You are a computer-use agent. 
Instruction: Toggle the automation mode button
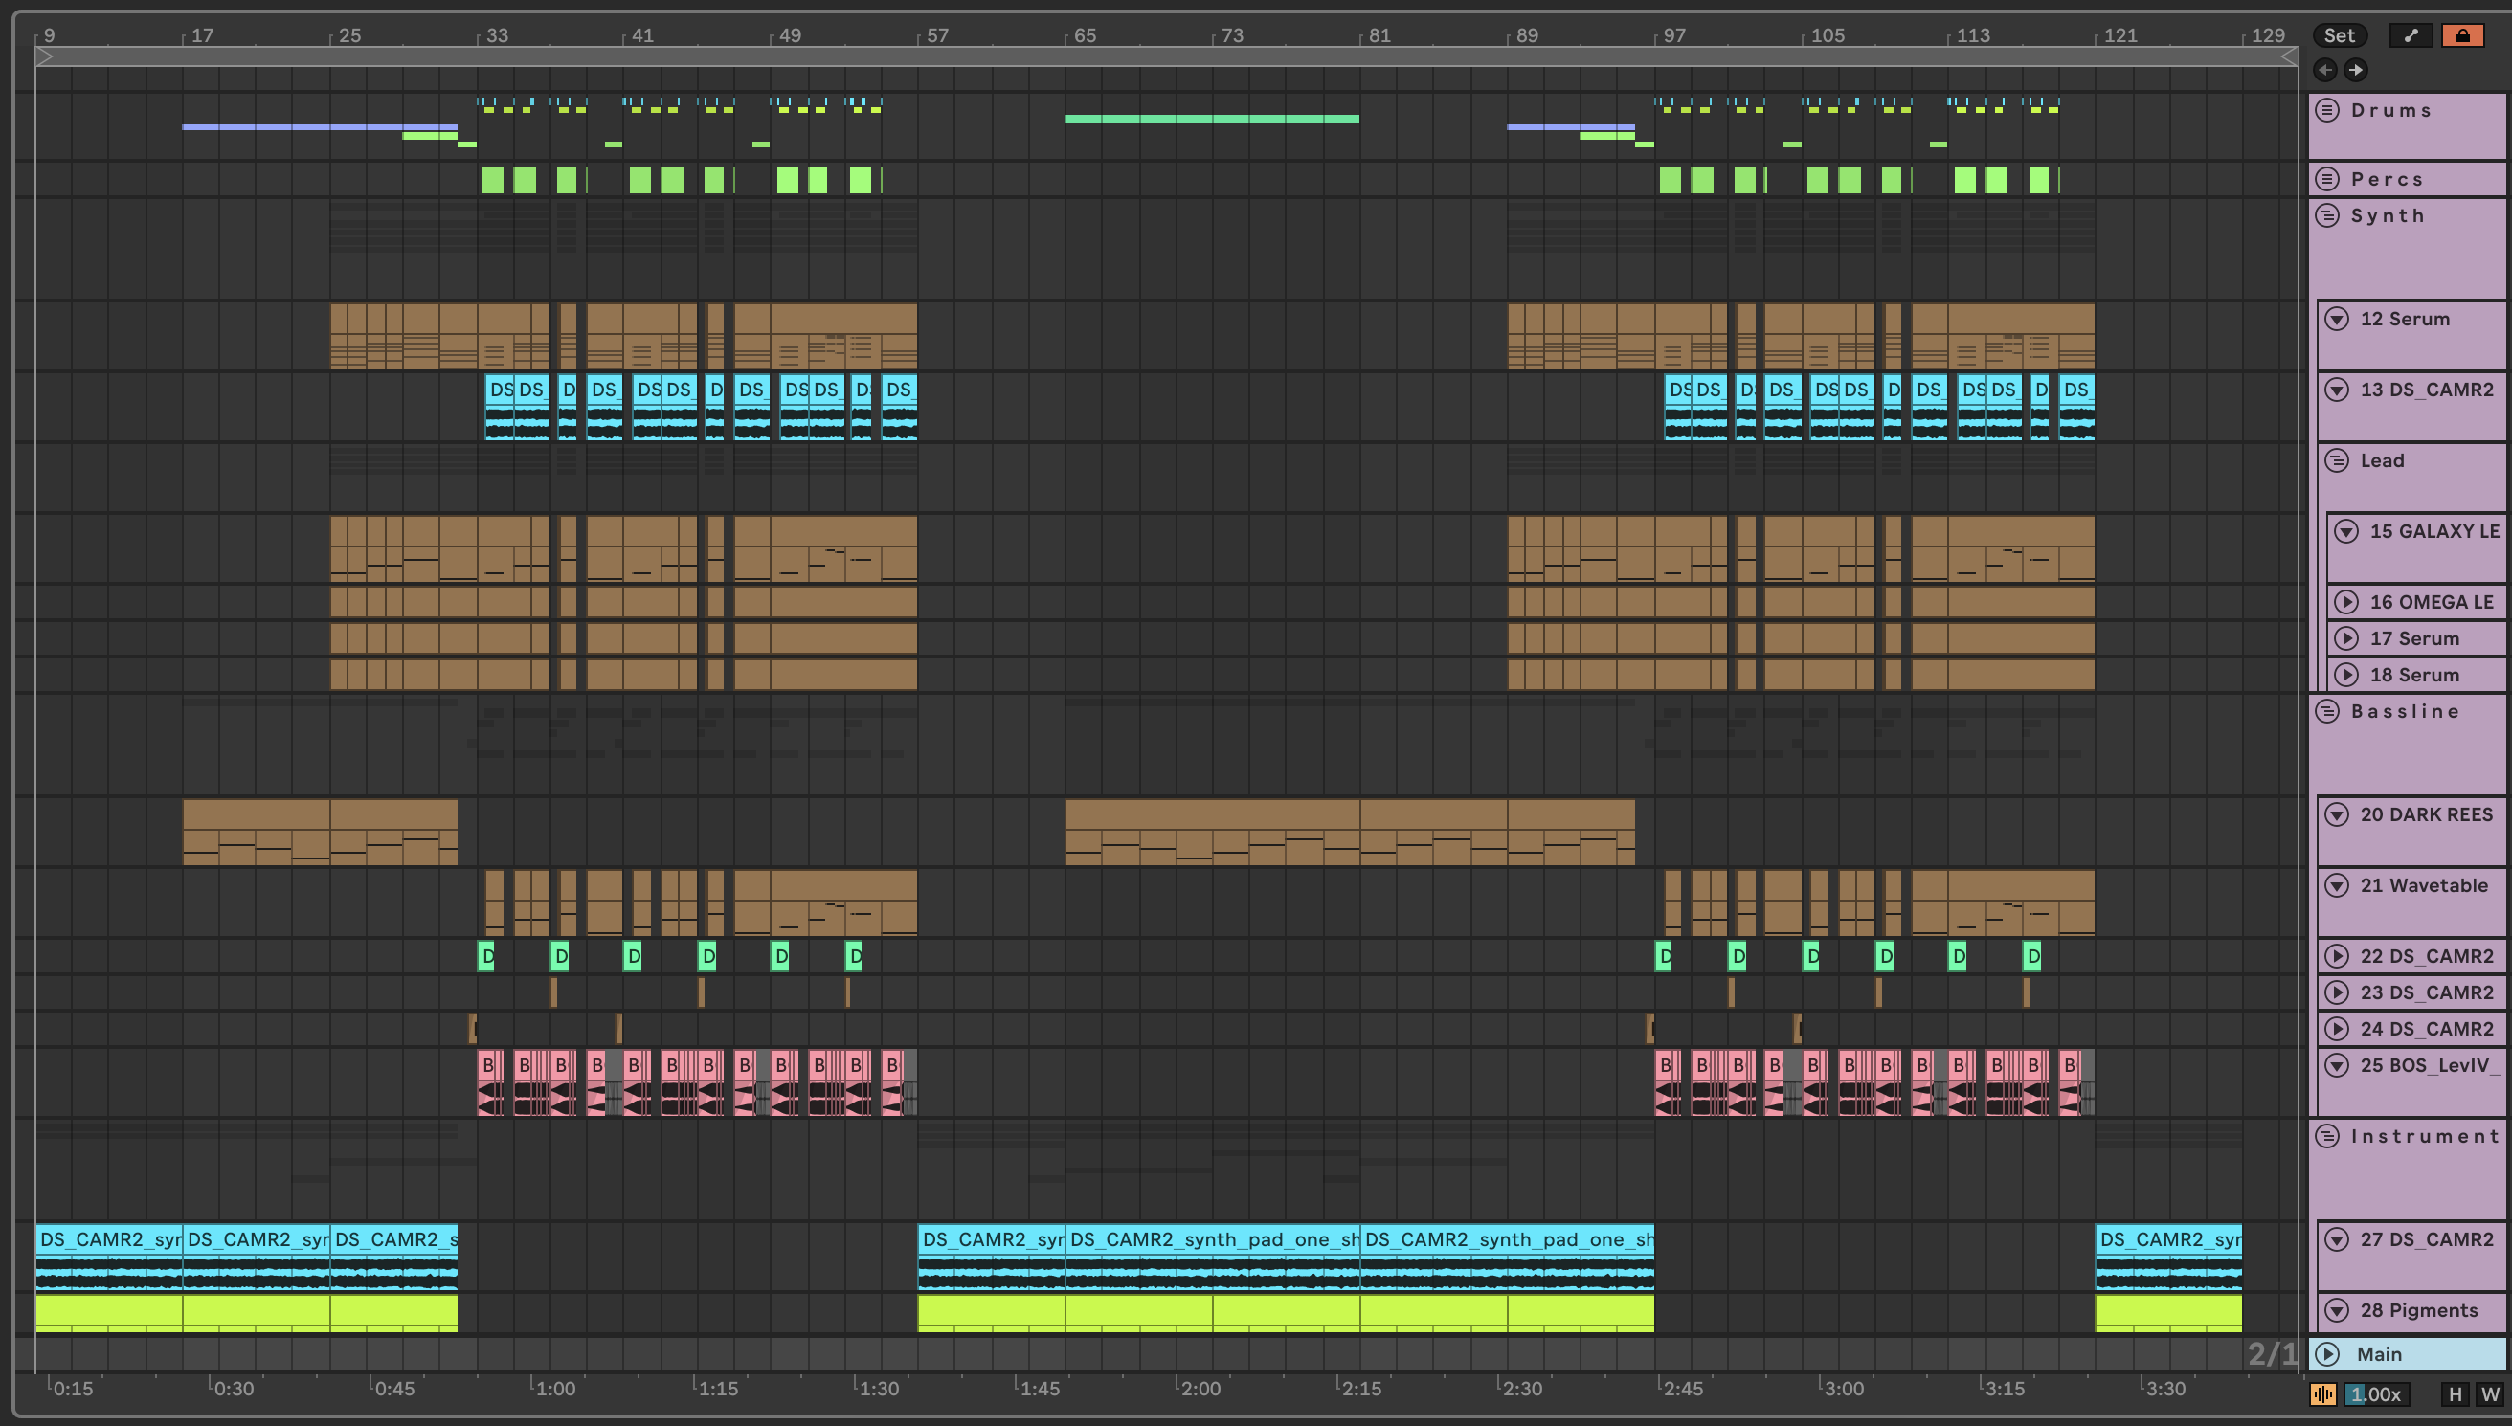point(2411,35)
